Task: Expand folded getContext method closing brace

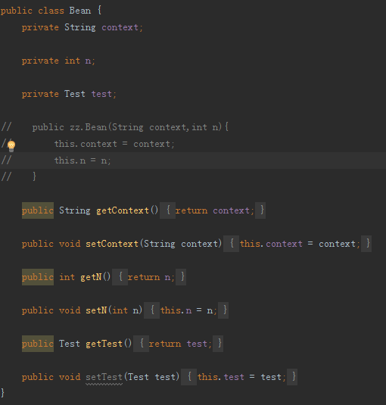Action: [260, 210]
